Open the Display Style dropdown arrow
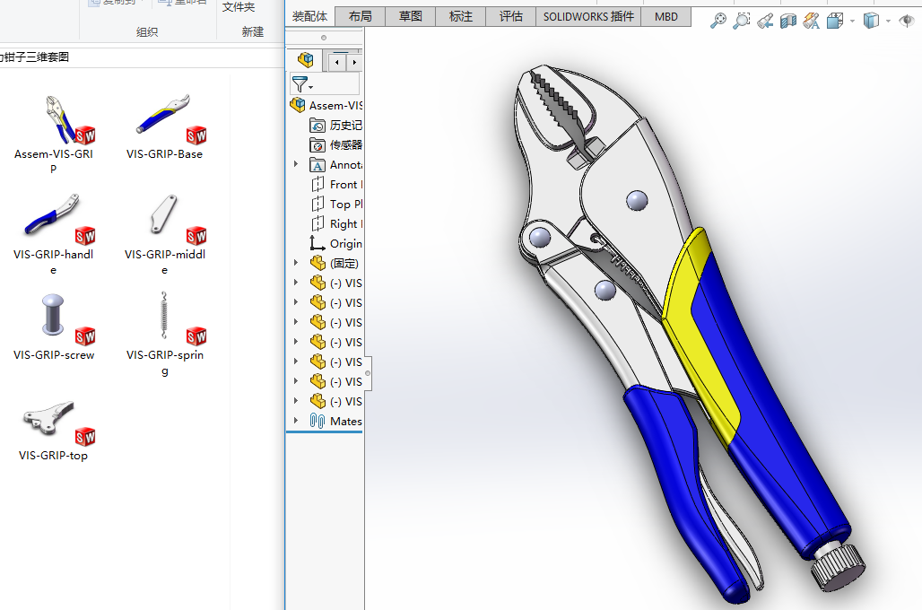Image resolution: width=922 pixels, height=610 pixels. click(888, 22)
